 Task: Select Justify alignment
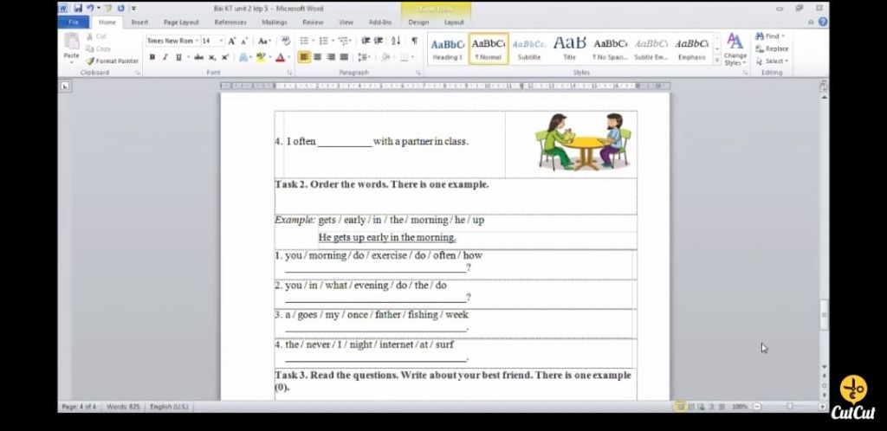pyautogui.click(x=343, y=57)
